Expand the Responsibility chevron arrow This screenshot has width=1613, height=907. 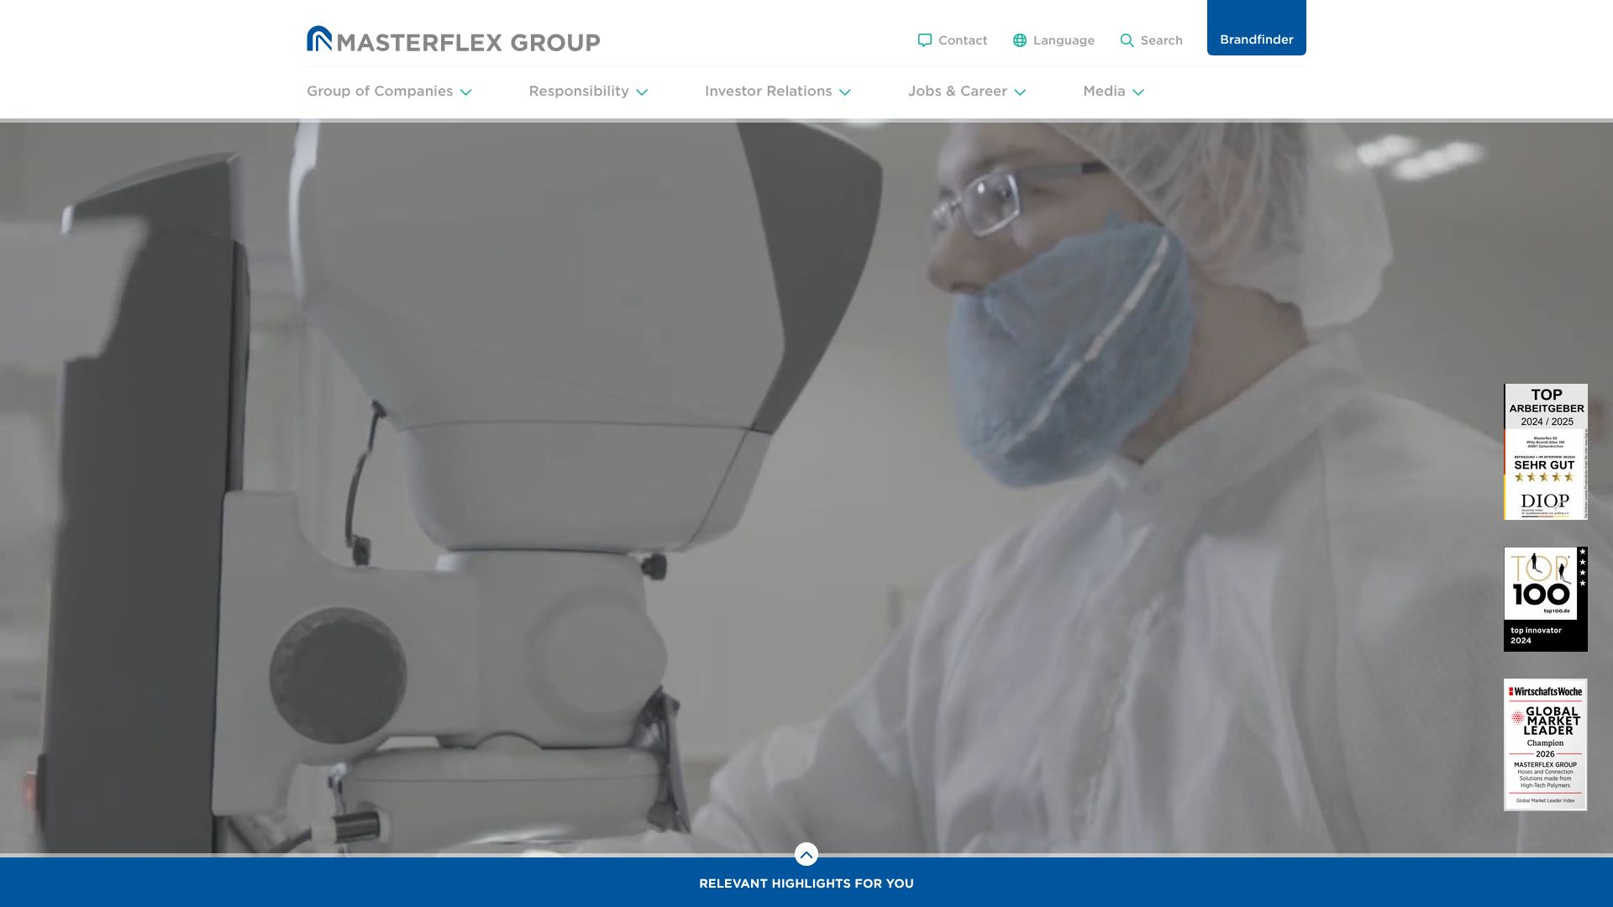tap(642, 92)
